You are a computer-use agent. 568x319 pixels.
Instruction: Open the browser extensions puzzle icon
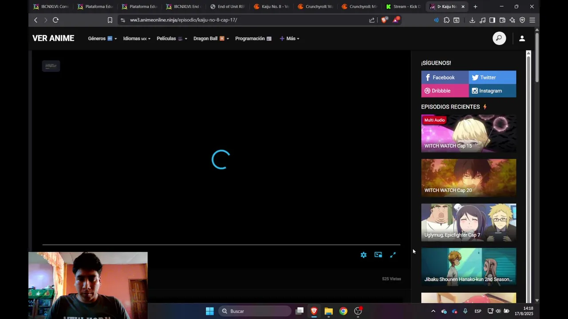(x=446, y=20)
